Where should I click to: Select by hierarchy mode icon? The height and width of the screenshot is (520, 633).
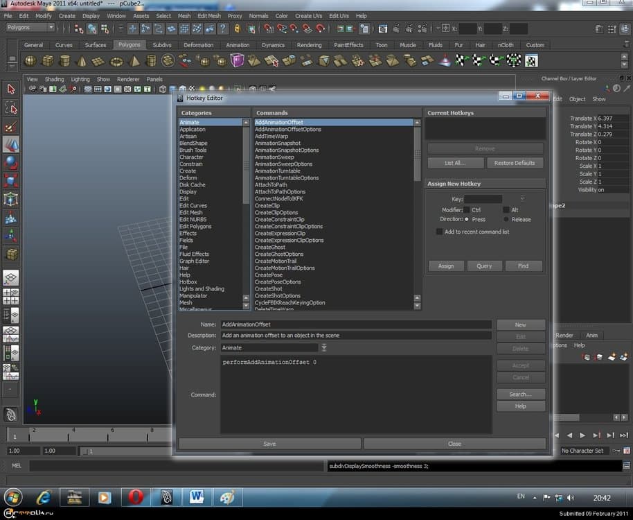pos(79,28)
